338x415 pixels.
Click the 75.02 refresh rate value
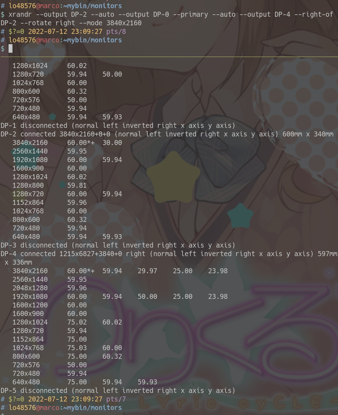77,322
